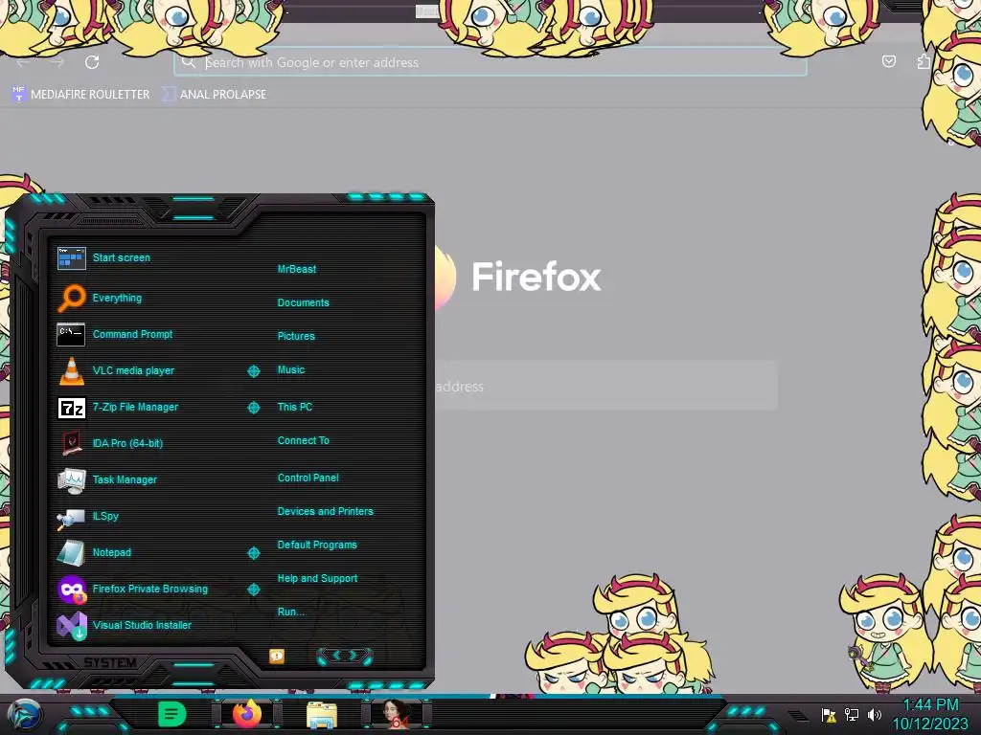Open Pictures from start menu
Viewport: 981px width, 735px height.
pyautogui.click(x=296, y=336)
